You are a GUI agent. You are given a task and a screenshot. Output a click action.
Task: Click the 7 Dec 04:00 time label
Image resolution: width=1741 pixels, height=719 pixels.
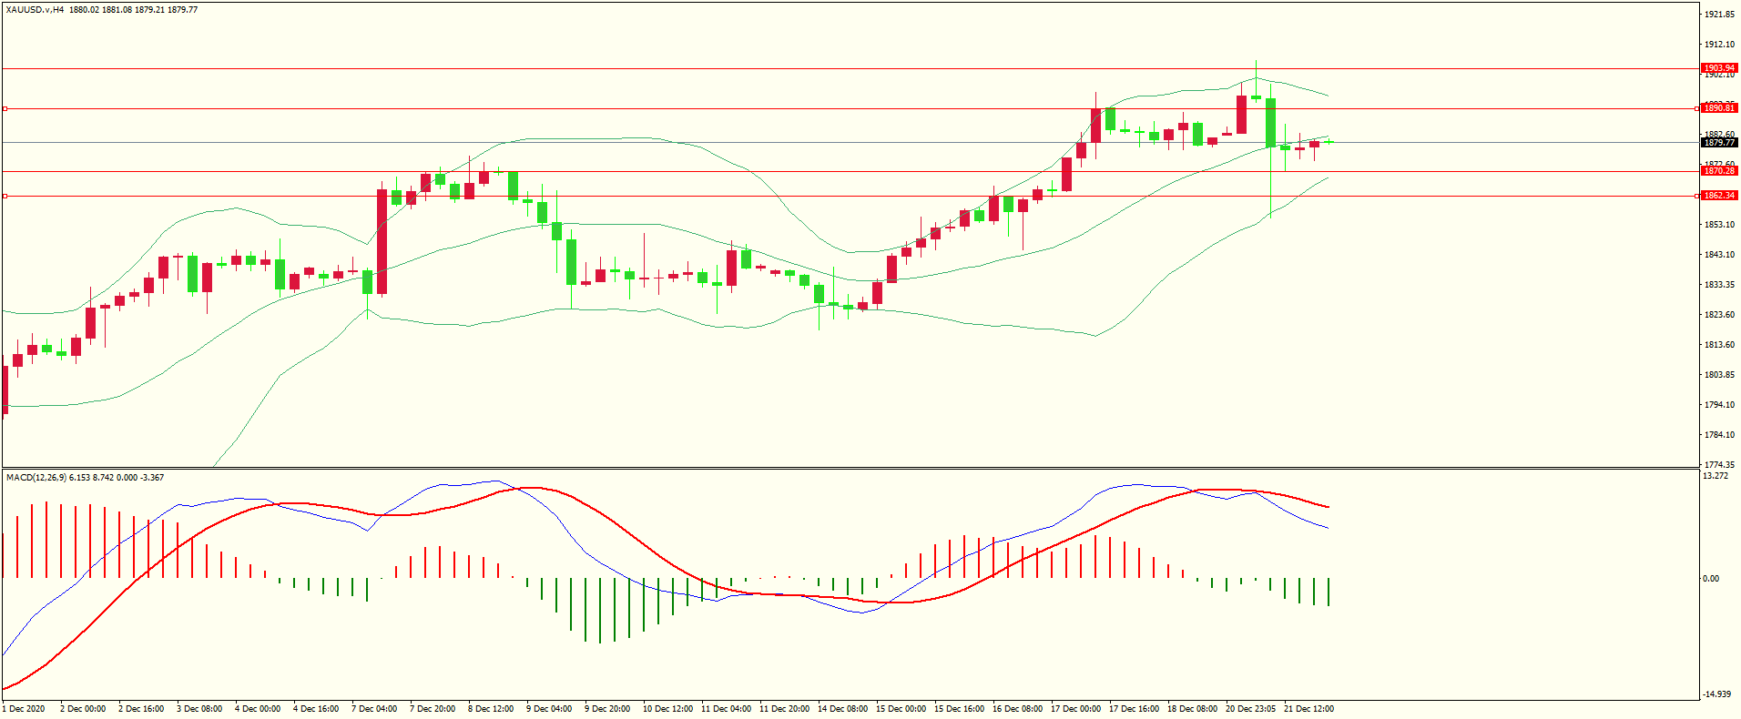point(374,709)
